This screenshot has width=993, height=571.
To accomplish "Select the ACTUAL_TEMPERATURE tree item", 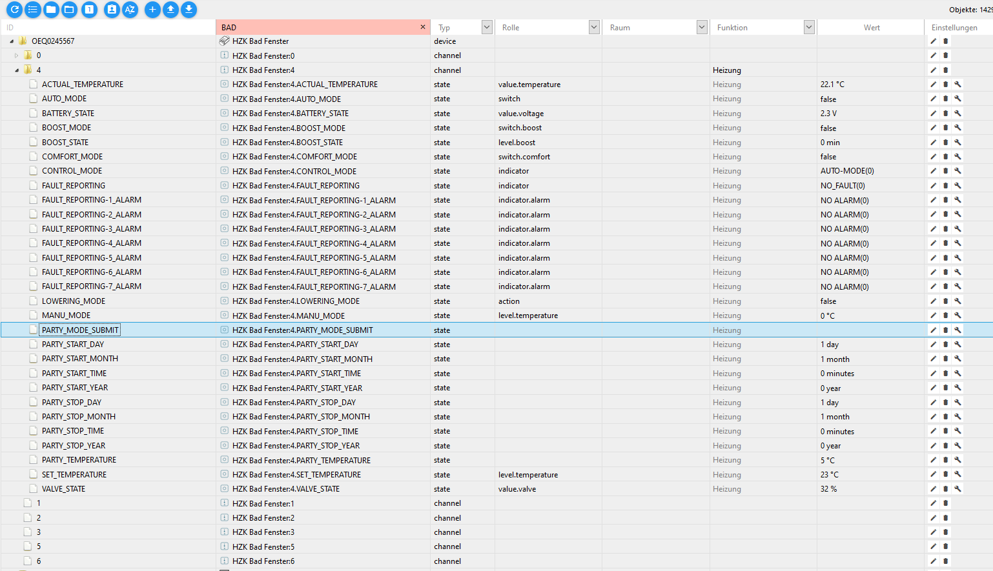I will (83, 85).
